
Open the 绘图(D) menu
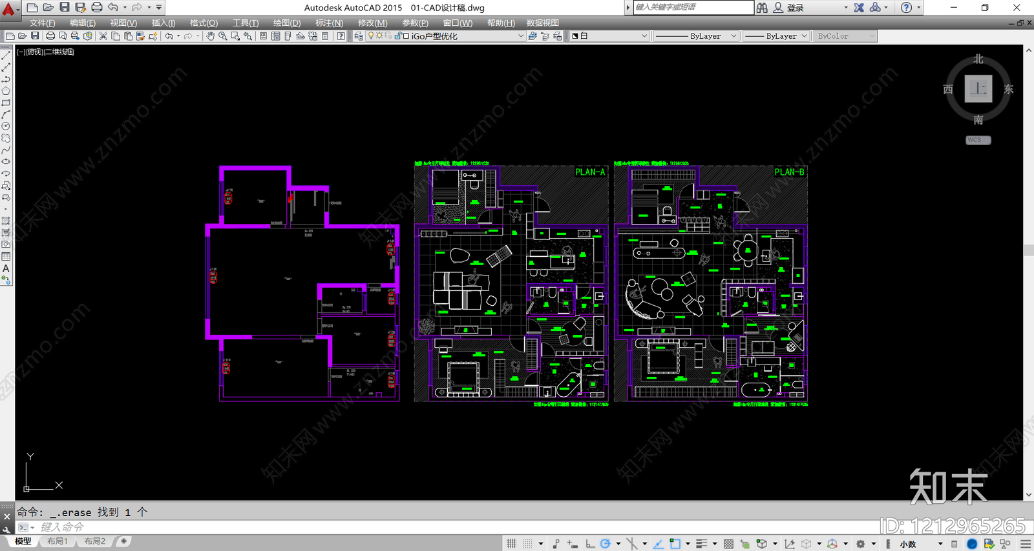(287, 23)
